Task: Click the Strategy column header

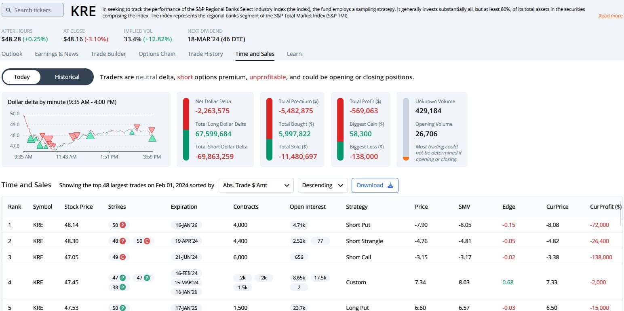Action: coord(357,207)
